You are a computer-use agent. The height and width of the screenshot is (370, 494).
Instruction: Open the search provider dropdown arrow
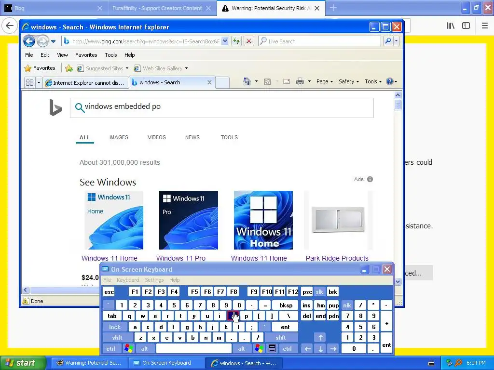click(x=397, y=41)
